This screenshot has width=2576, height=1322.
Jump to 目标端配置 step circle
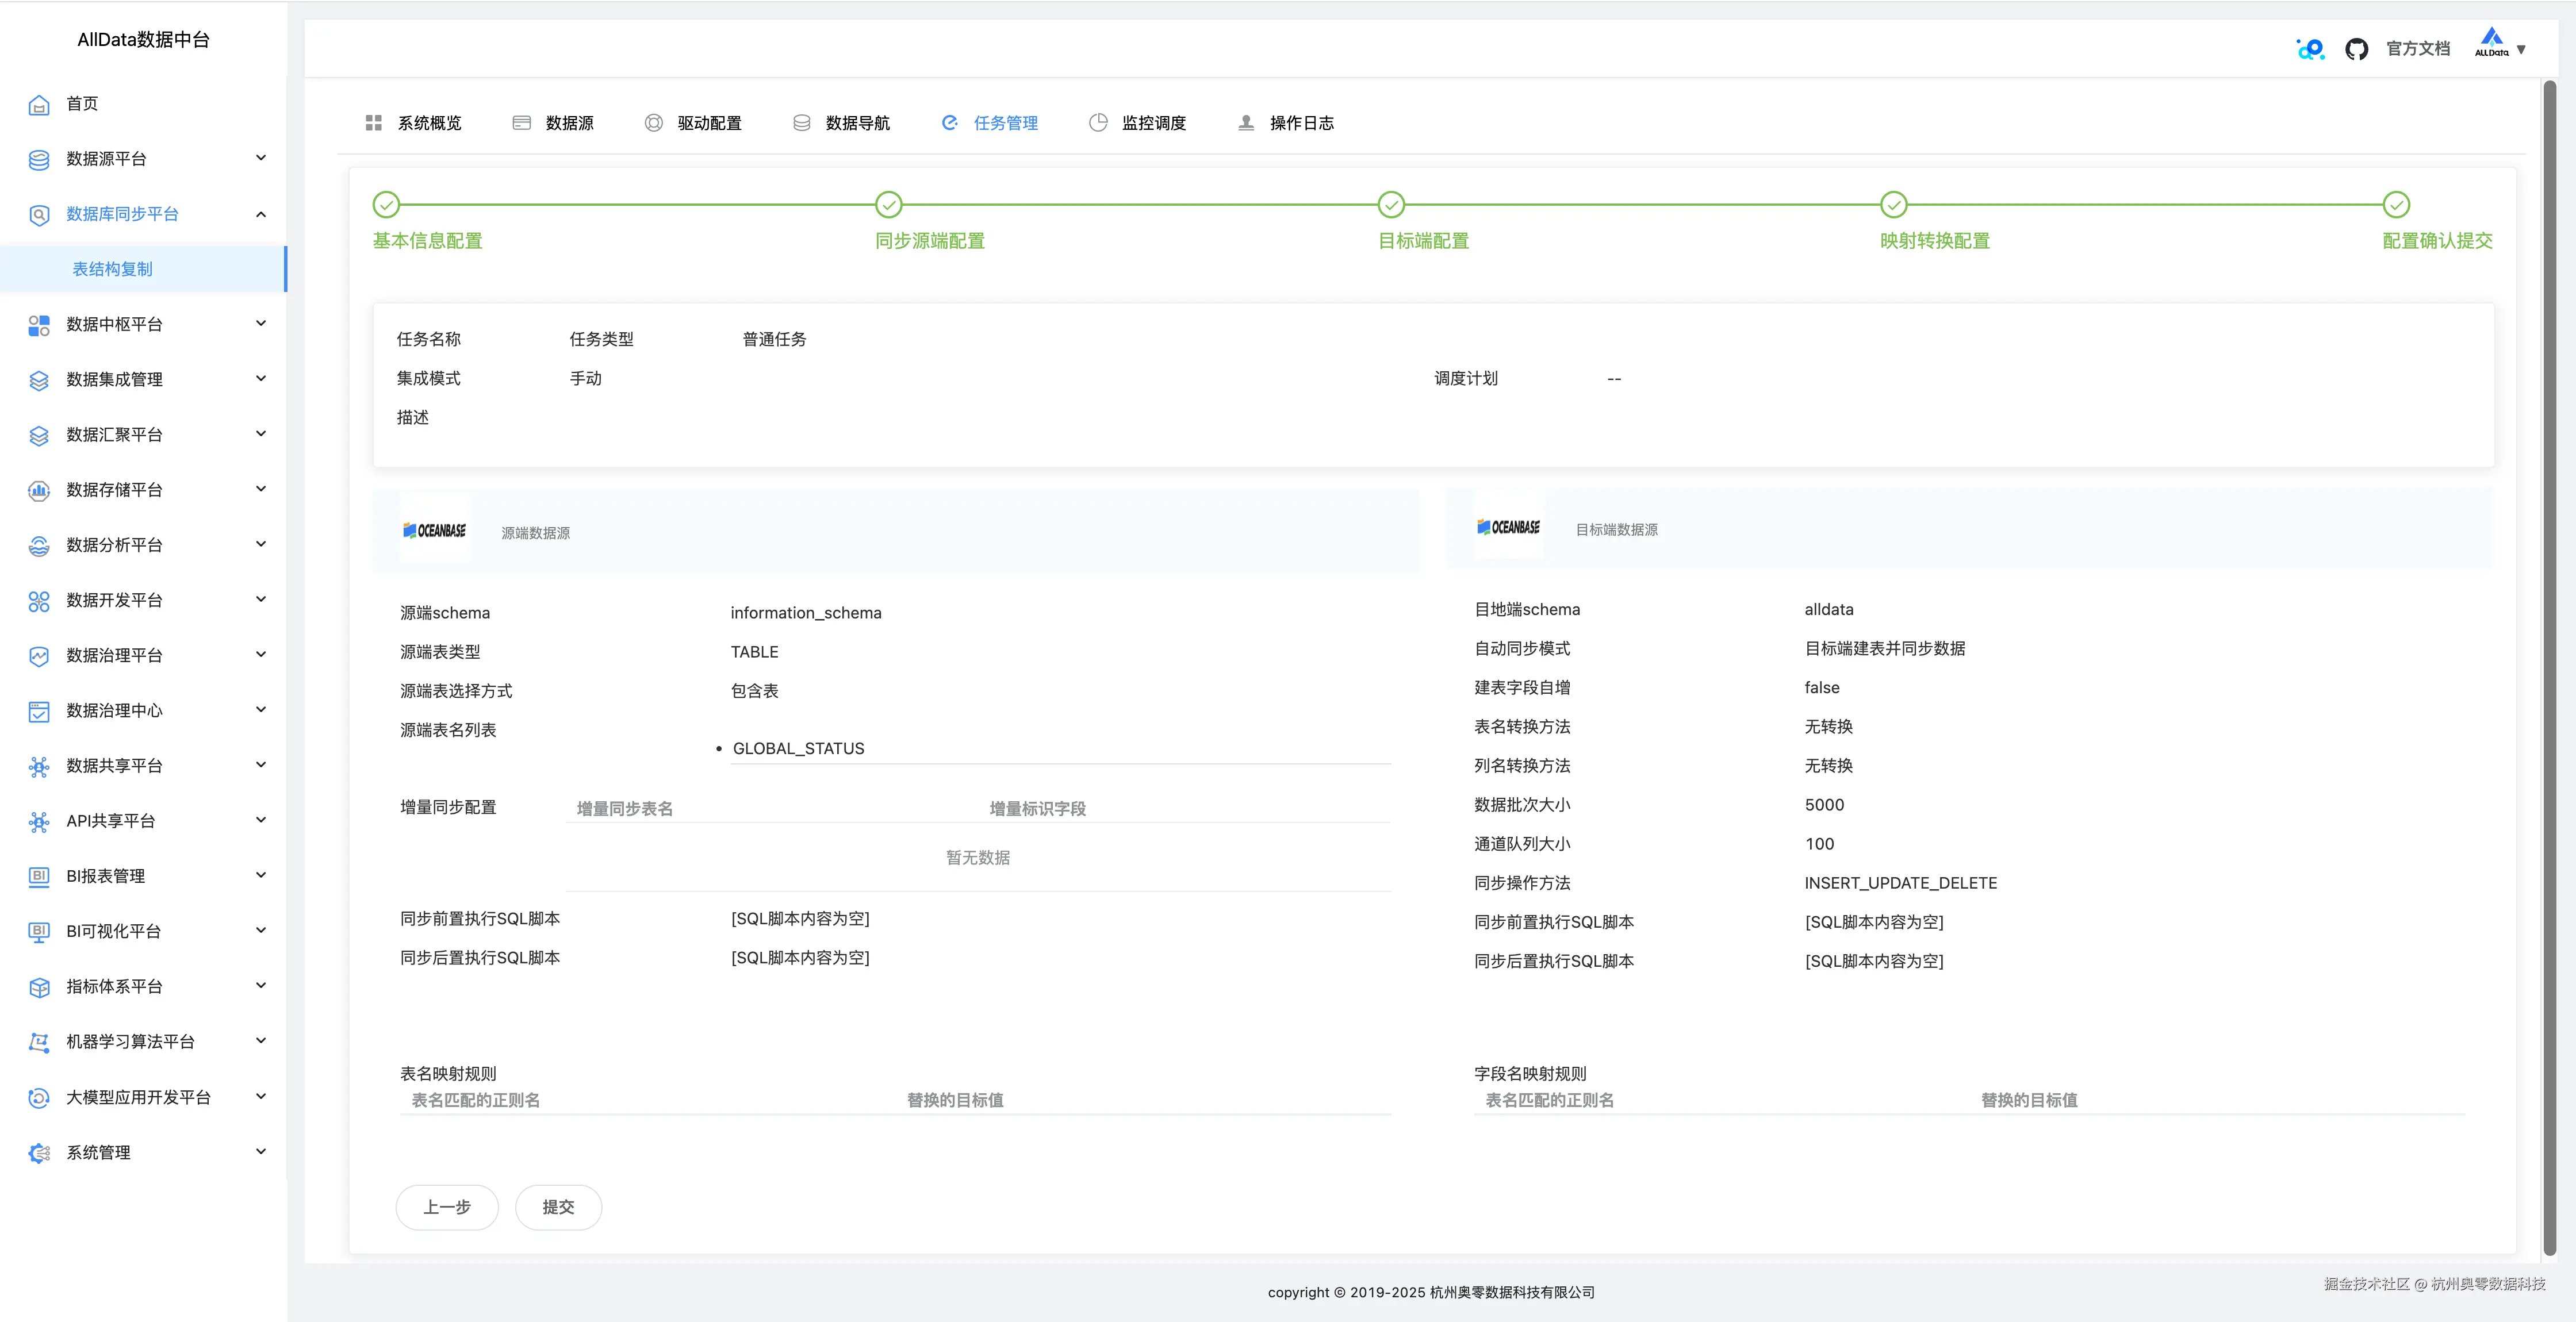(x=1391, y=205)
